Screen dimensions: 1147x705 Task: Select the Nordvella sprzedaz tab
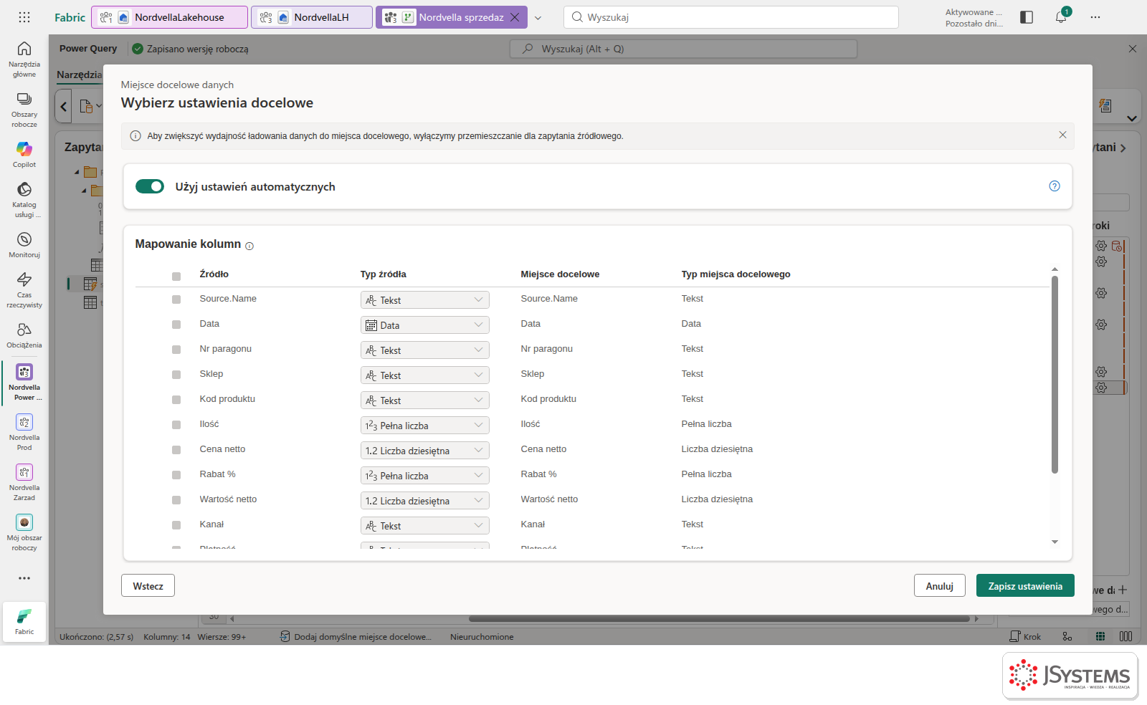tap(452, 17)
